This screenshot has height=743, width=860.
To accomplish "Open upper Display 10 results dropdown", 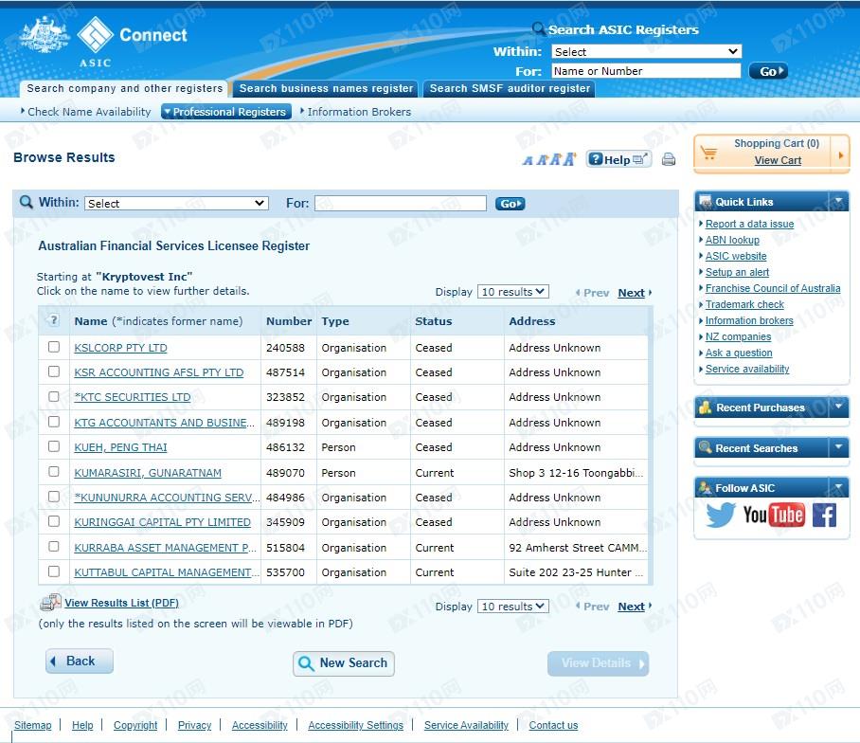I will point(513,292).
